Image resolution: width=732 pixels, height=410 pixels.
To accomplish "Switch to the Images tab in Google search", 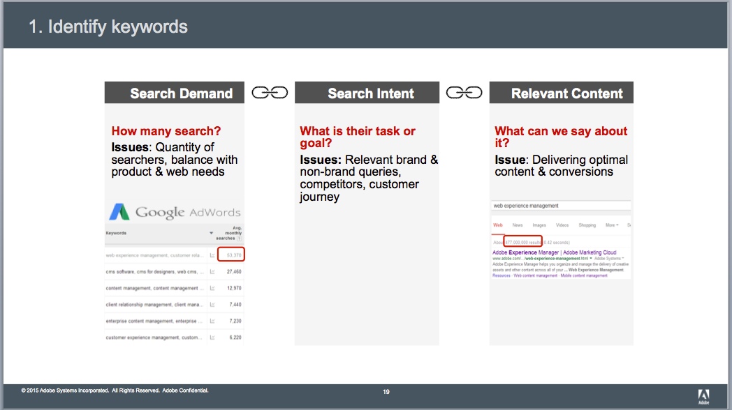I will tap(539, 225).
